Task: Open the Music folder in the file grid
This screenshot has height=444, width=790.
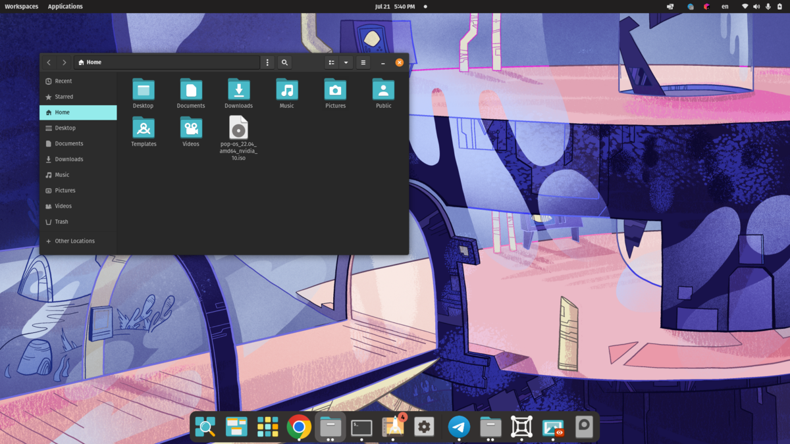Action: pos(287,93)
